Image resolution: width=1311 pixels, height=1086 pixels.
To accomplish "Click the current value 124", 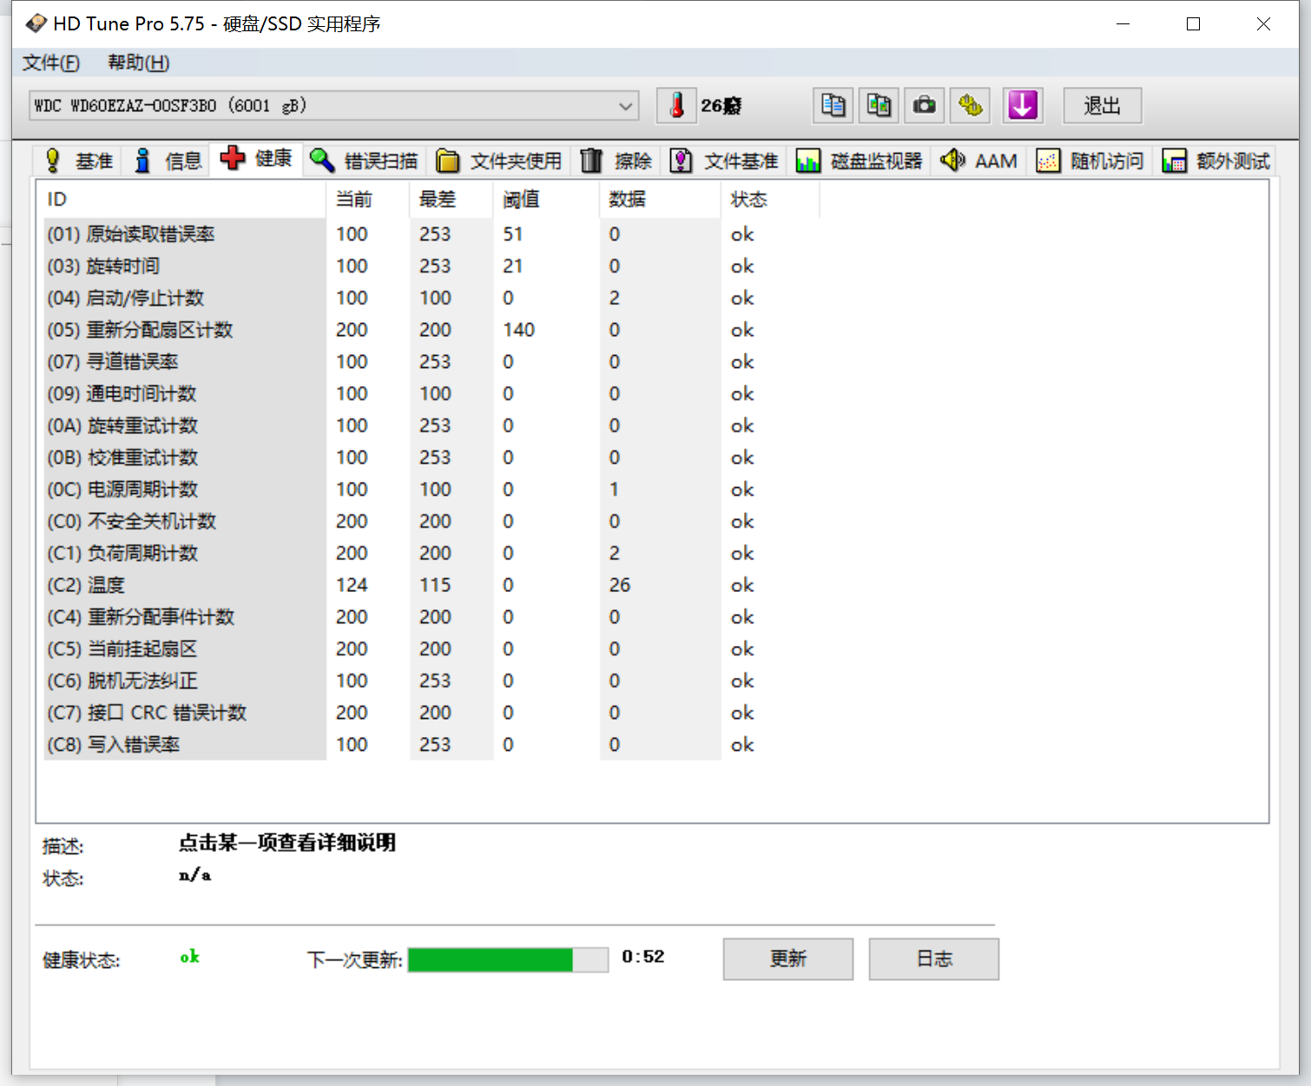I will (x=352, y=585).
